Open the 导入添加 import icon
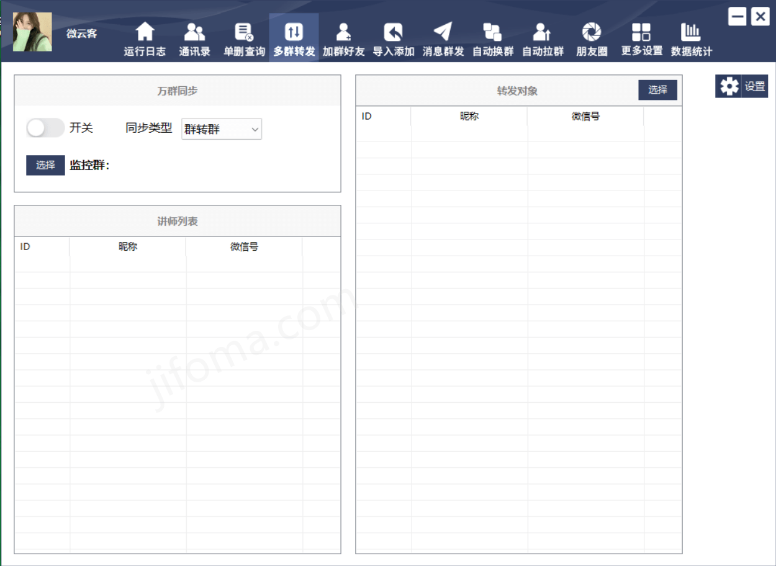The image size is (776, 566). 393,32
